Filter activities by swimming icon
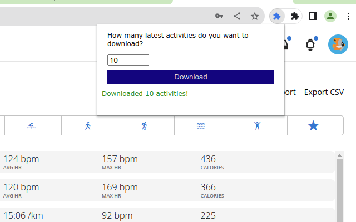Viewport: 356px width, 222px height. tap(31, 125)
